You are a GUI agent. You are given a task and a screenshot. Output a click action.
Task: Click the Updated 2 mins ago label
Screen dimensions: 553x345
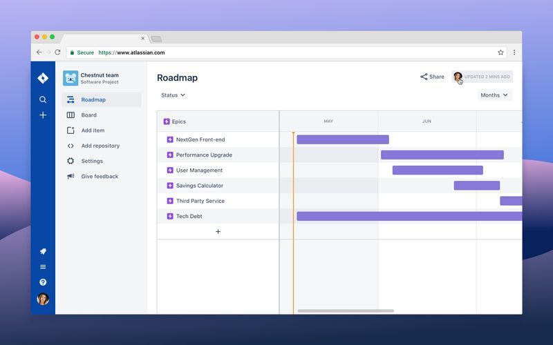tap(487, 77)
